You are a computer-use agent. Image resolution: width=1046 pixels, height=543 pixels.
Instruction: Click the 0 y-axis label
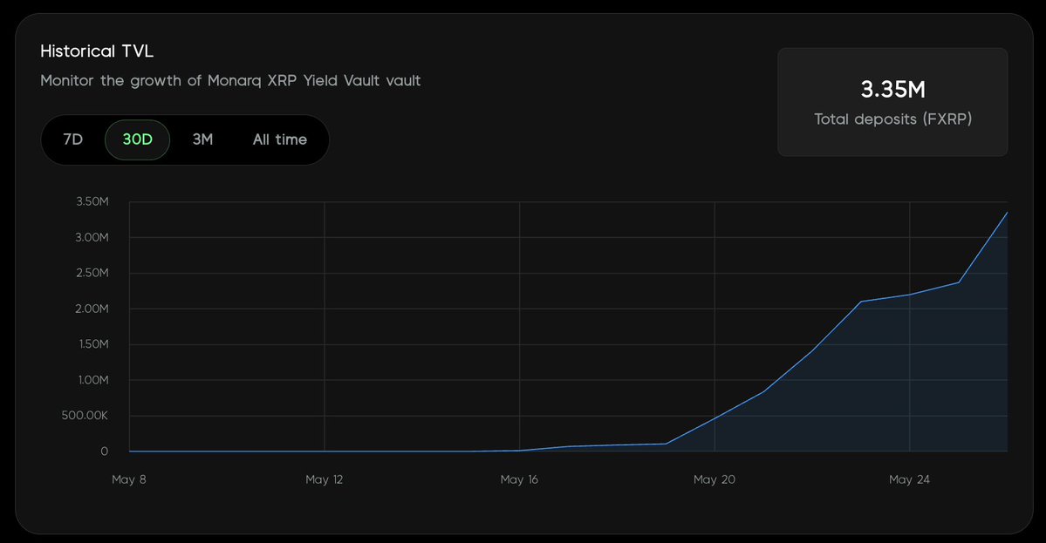tap(104, 451)
